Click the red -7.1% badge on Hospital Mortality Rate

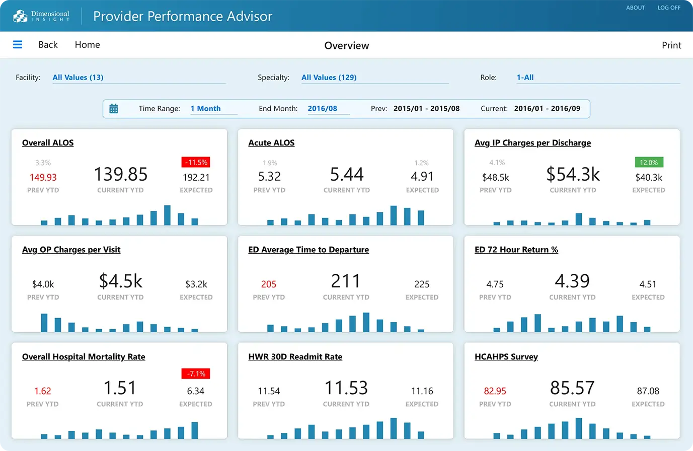196,373
